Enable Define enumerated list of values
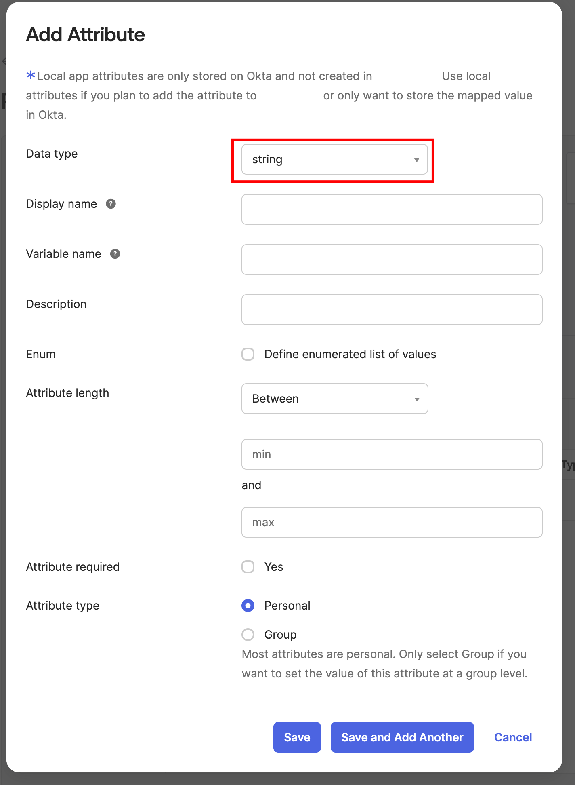This screenshot has width=575, height=785. tap(248, 354)
